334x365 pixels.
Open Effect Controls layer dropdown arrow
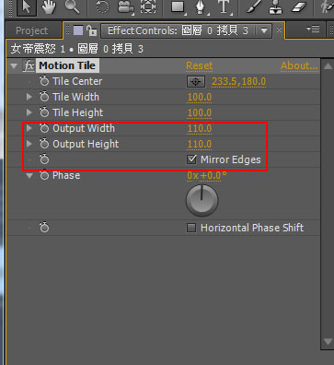[264, 30]
